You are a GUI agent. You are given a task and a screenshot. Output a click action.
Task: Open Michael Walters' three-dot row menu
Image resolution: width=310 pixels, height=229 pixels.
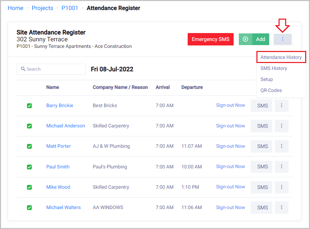click(281, 207)
